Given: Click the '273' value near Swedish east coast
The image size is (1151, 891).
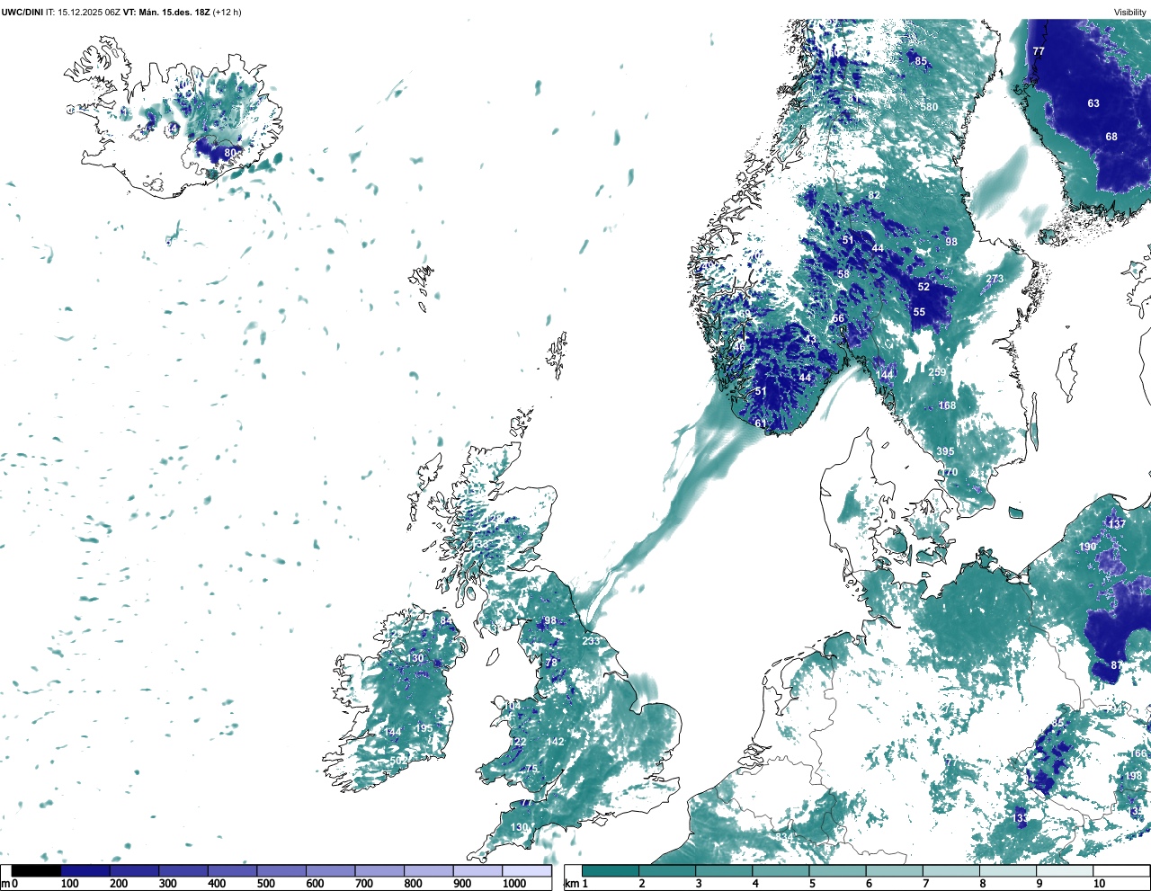Looking at the screenshot, I should click(x=995, y=280).
